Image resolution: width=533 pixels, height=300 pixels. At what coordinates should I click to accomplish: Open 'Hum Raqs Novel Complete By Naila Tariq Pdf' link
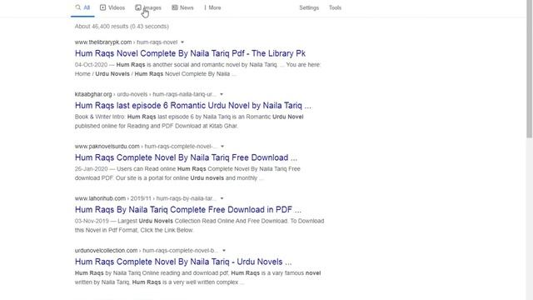coord(190,53)
